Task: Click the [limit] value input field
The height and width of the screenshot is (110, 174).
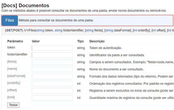Action: 52,98
